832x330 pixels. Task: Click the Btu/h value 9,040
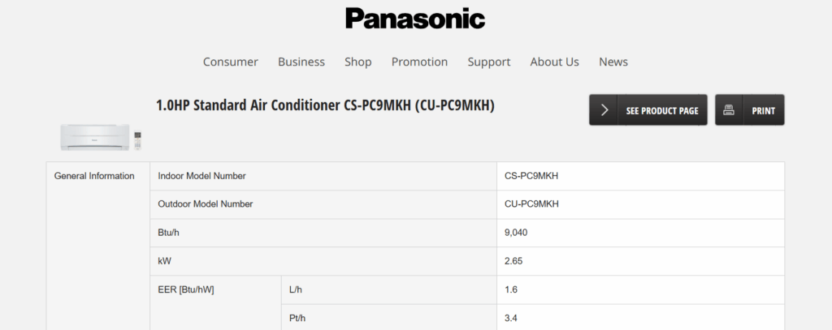[x=517, y=233]
